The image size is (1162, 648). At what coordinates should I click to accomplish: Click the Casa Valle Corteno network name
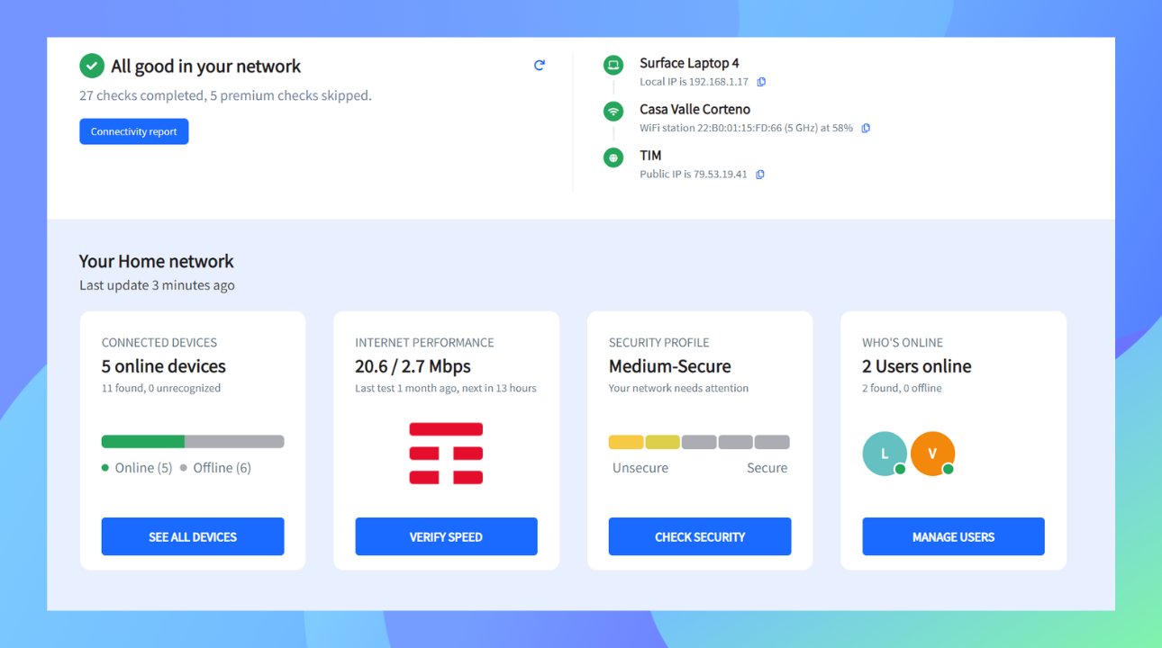point(694,109)
